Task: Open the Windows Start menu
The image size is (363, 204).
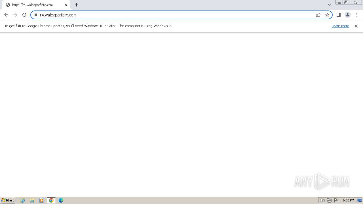Action: click(x=8, y=200)
